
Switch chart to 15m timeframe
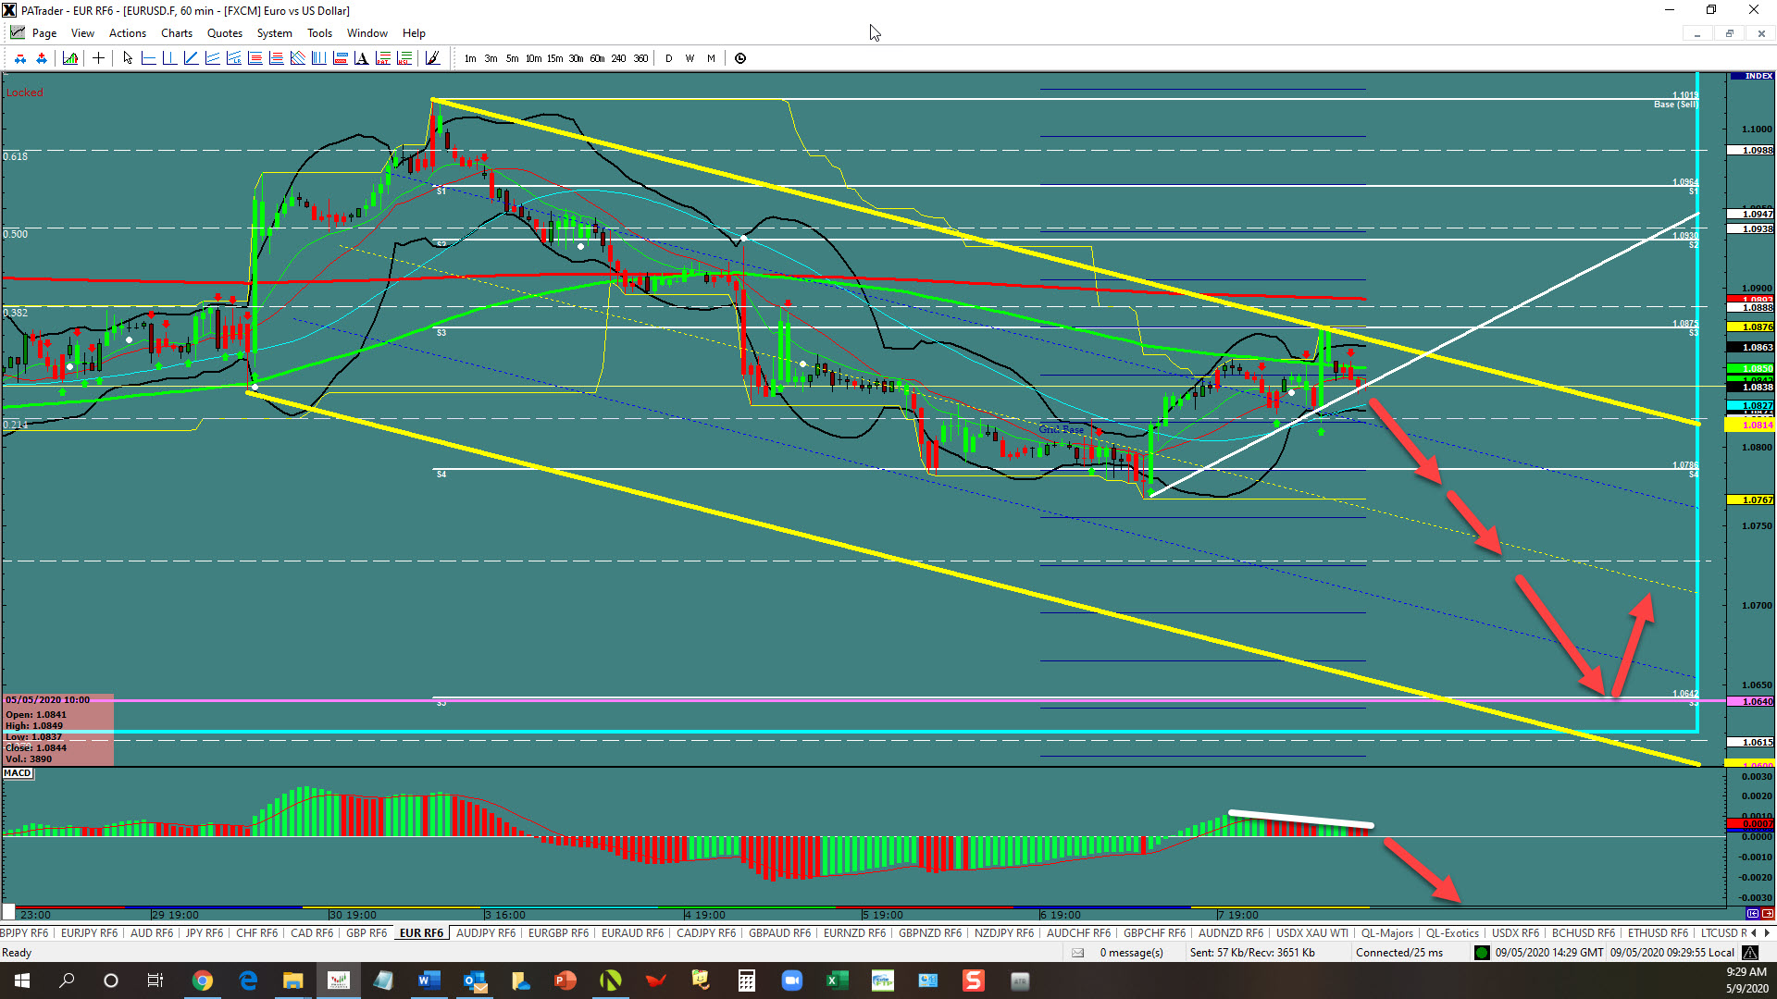554,58
